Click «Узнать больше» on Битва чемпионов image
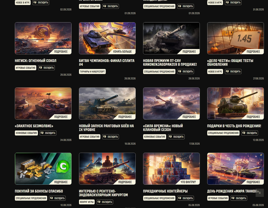This screenshot has height=208, width=268. [x=122, y=52]
